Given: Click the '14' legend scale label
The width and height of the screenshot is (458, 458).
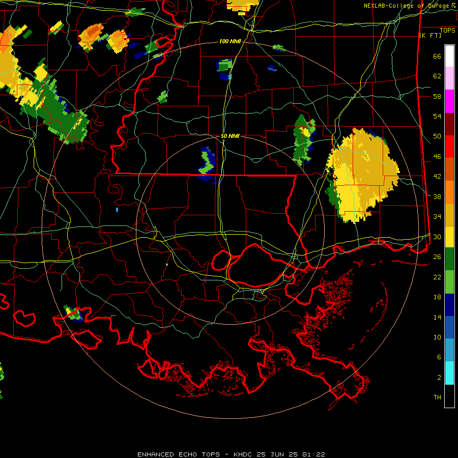Looking at the screenshot, I should click(x=437, y=317).
